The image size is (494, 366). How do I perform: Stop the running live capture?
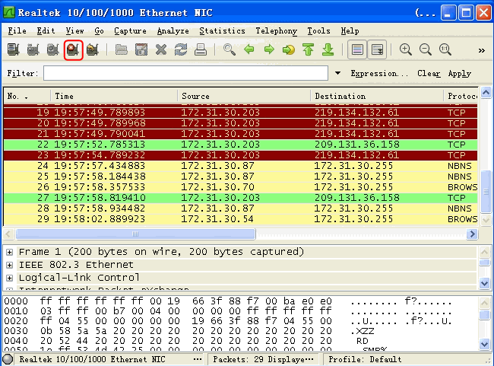(x=73, y=50)
